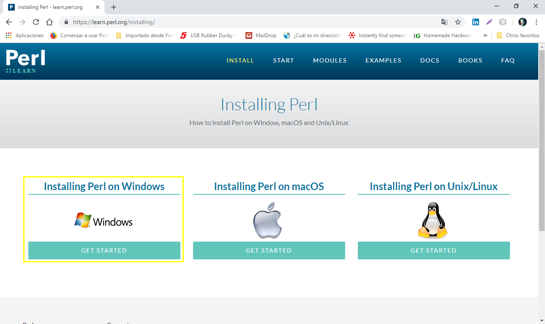Click the Windows logo image
The width and height of the screenshot is (545, 324).
pyautogui.click(x=104, y=221)
